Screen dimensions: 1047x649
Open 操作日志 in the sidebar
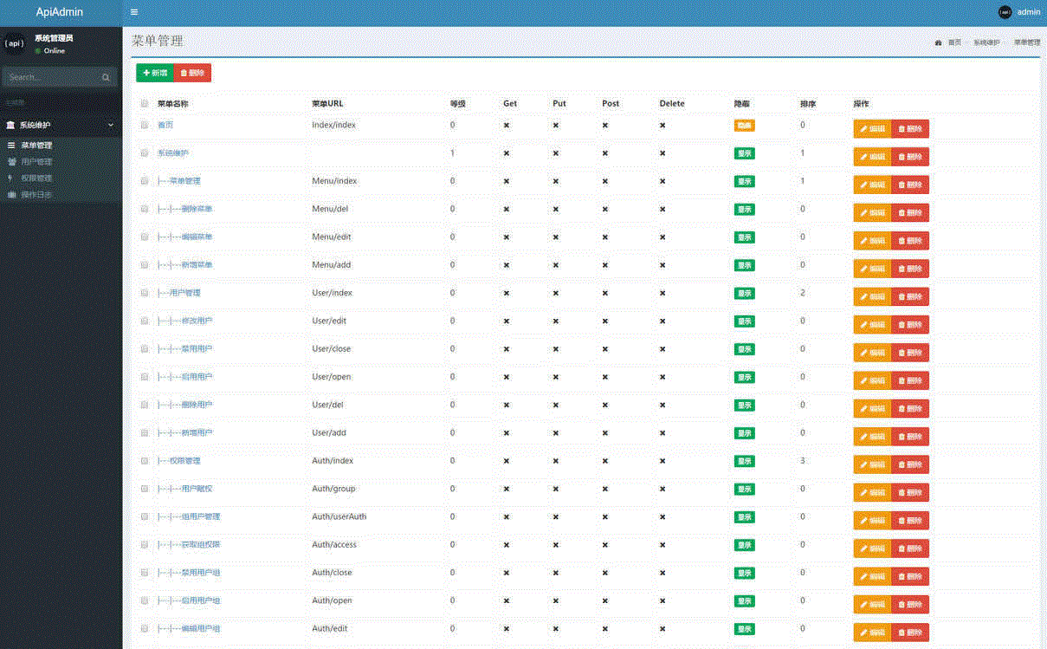coord(36,195)
